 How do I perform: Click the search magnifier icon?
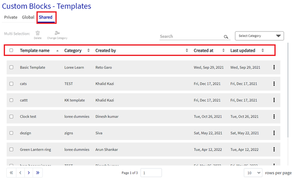coord(226,37)
